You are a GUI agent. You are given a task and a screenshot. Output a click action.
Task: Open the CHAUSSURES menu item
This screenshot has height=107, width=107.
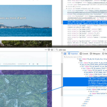pyautogui.click(x=9, y=64)
